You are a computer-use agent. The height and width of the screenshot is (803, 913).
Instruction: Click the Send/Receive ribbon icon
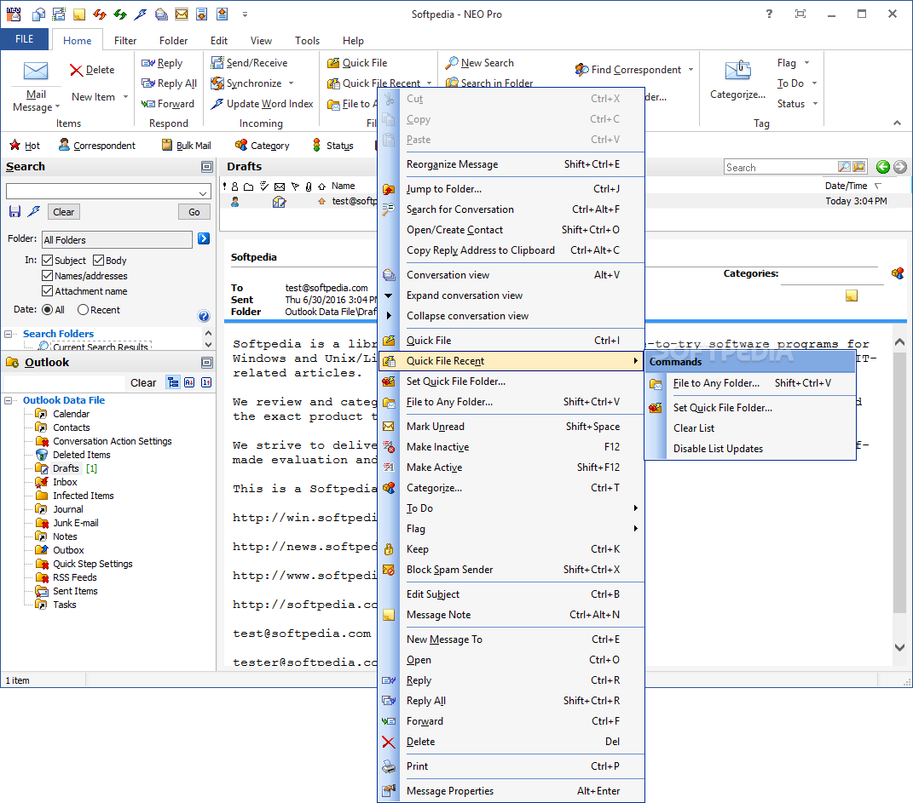[217, 63]
